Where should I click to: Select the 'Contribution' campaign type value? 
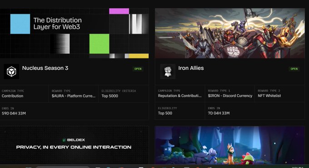12,96
